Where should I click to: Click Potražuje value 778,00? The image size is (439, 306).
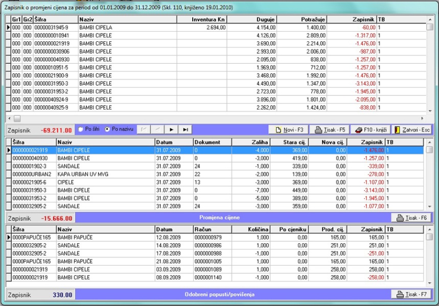[302, 92]
